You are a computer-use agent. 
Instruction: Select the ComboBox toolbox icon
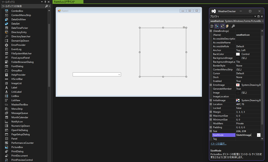pyautogui.click(x=6, y=11)
